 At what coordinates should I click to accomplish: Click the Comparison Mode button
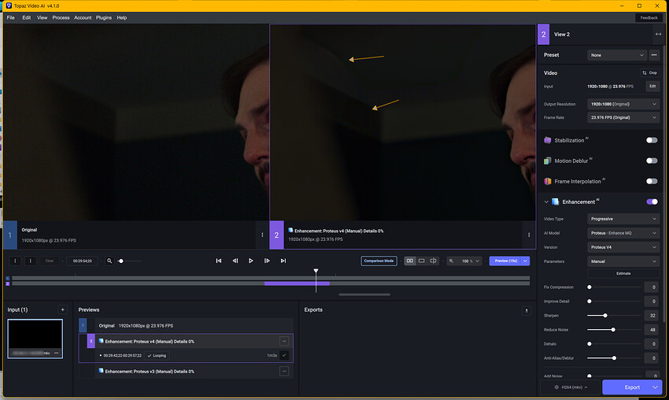379,261
